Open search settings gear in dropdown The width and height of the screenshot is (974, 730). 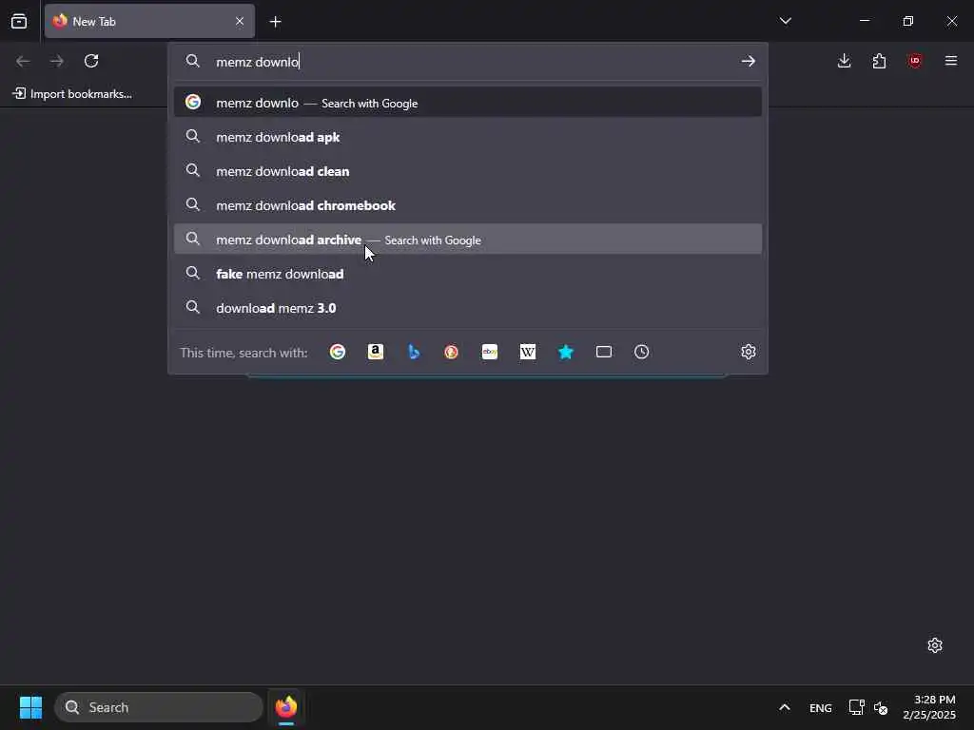[748, 352]
